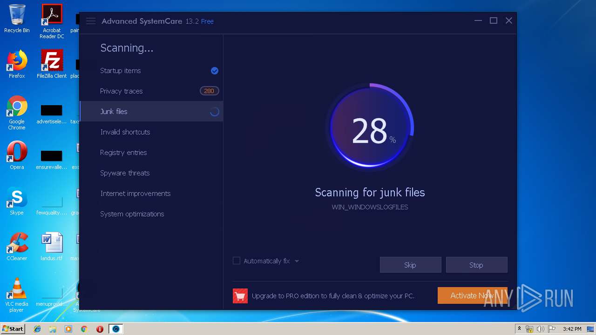Screen dimensions: 596x335
Task: Click the Skip button
Action: (410, 265)
